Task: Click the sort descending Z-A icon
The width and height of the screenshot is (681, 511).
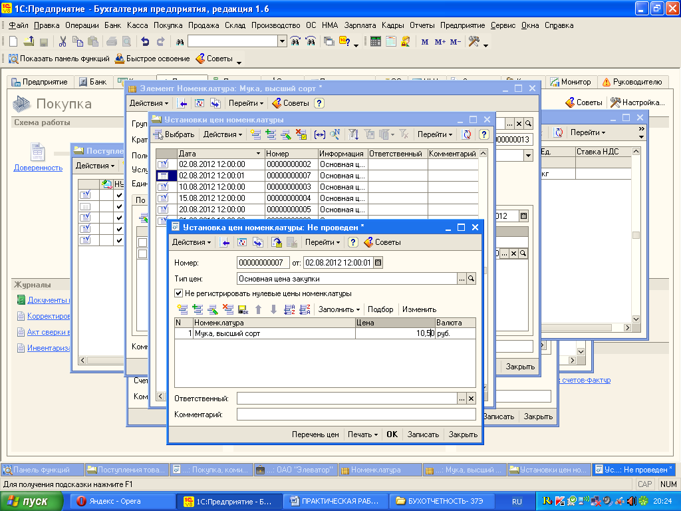Action: pos(305,309)
